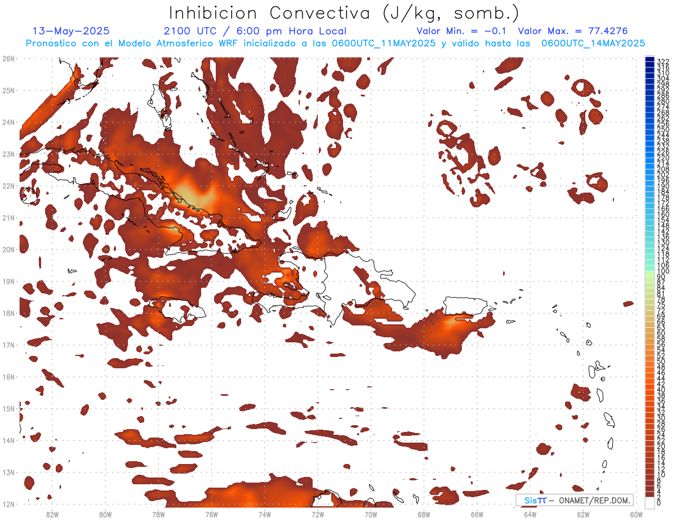Screen dimensions: 676x522
Task: Click the '72W' longitude label
Action: point(318,514)
